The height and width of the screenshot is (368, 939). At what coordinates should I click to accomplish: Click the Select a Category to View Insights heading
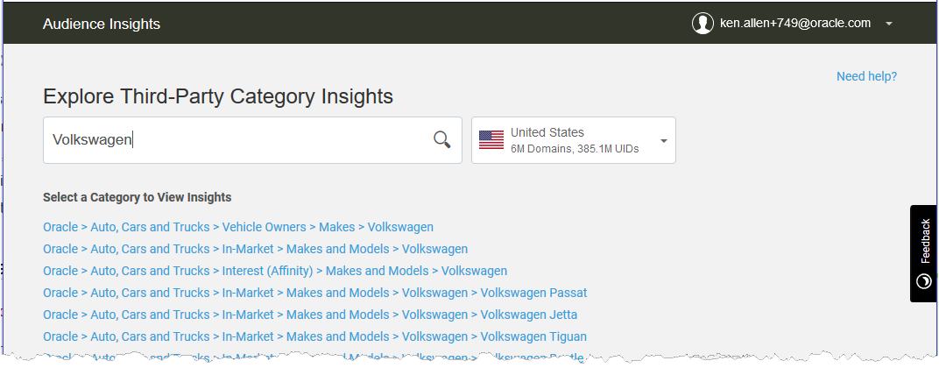pos(138,197)
